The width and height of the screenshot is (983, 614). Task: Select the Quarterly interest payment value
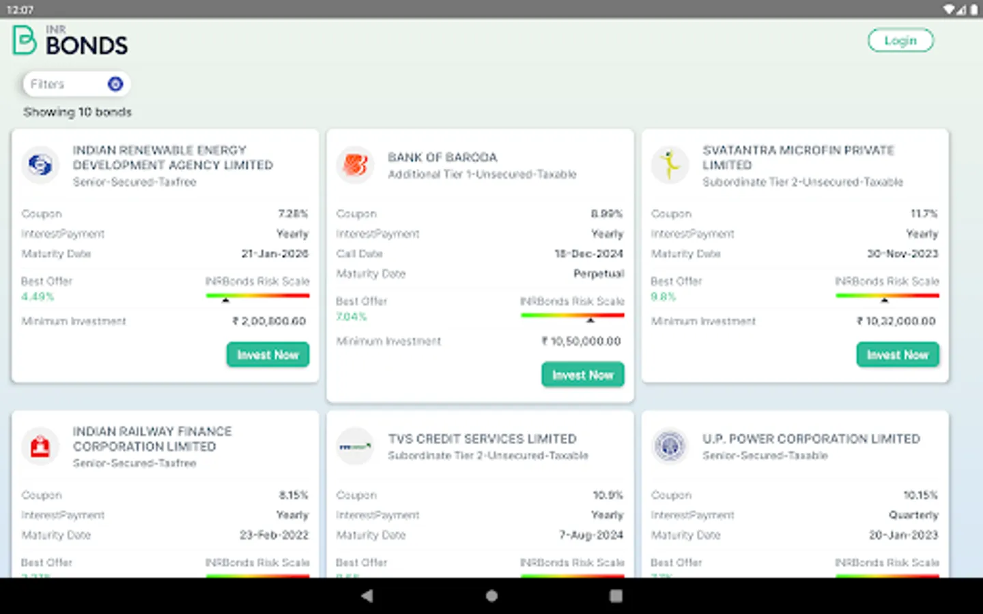click(x=913, y=515)
